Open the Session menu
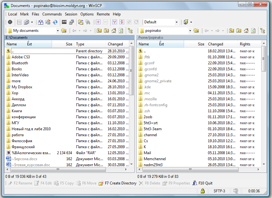This screenshot has height=198, width=272. [x=71, y=14]
